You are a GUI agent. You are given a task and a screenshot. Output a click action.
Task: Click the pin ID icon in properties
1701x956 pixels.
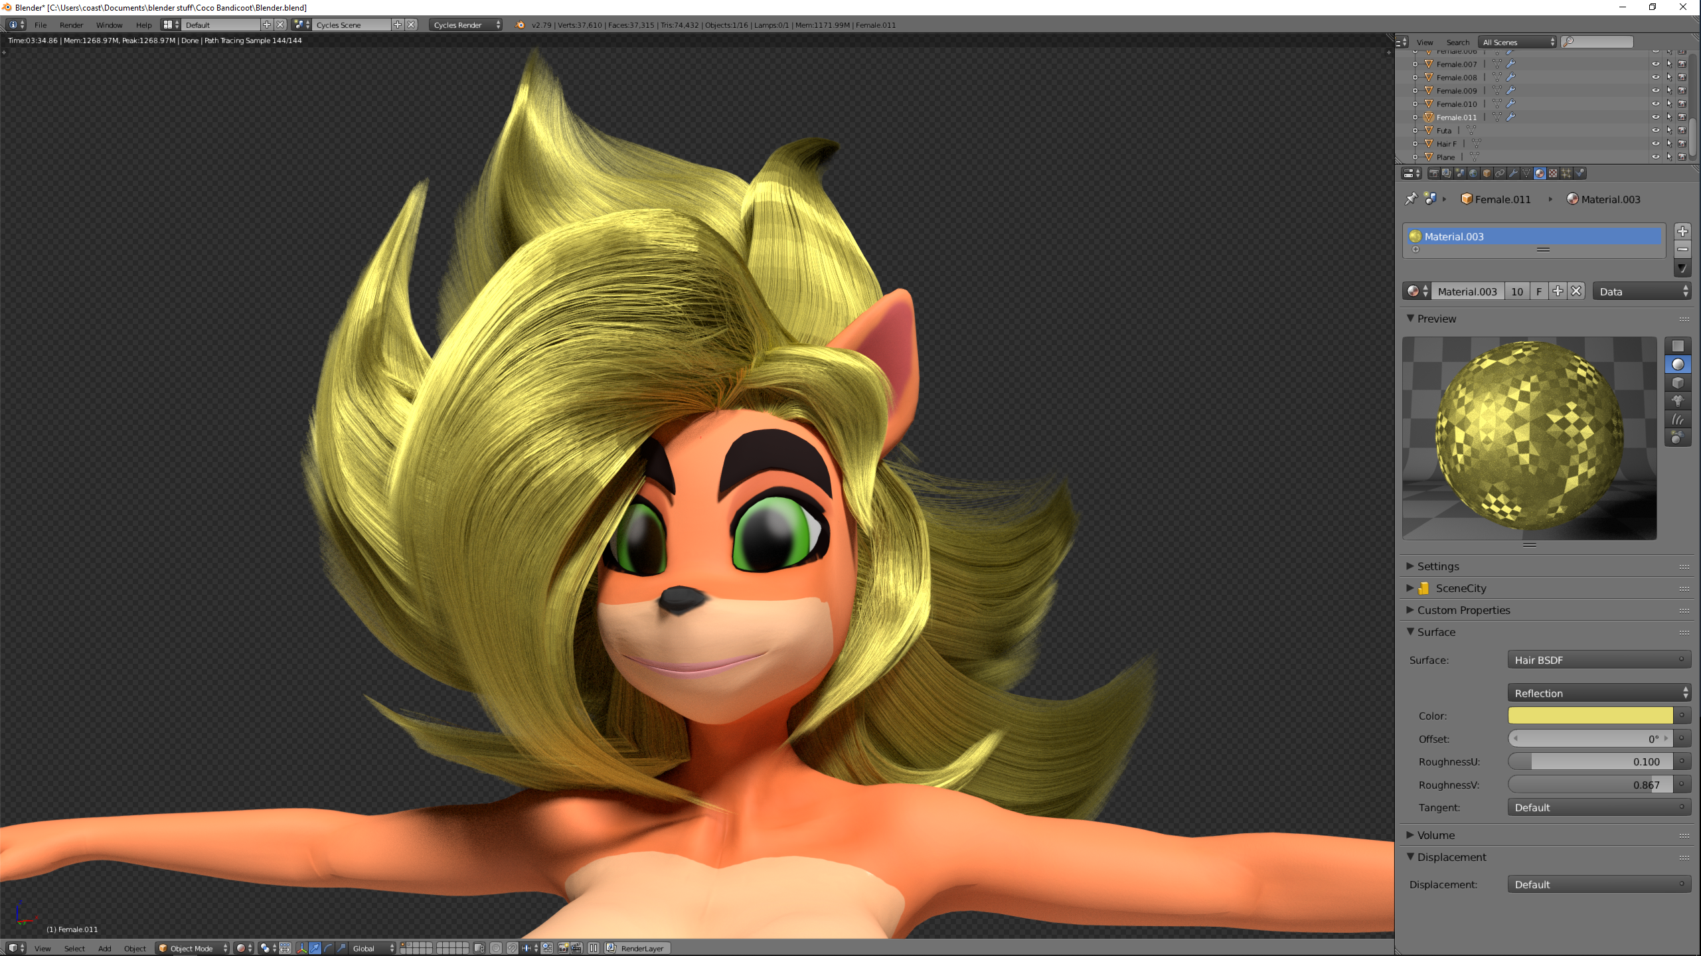1411,199
